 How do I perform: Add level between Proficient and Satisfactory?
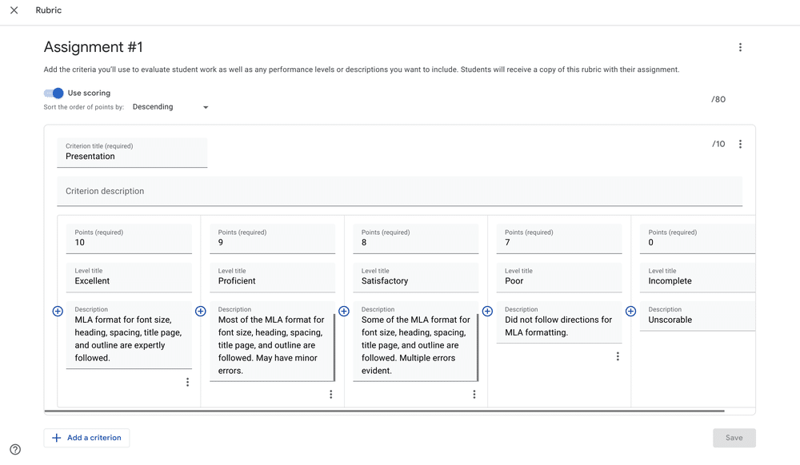click(x=344, y=311)
